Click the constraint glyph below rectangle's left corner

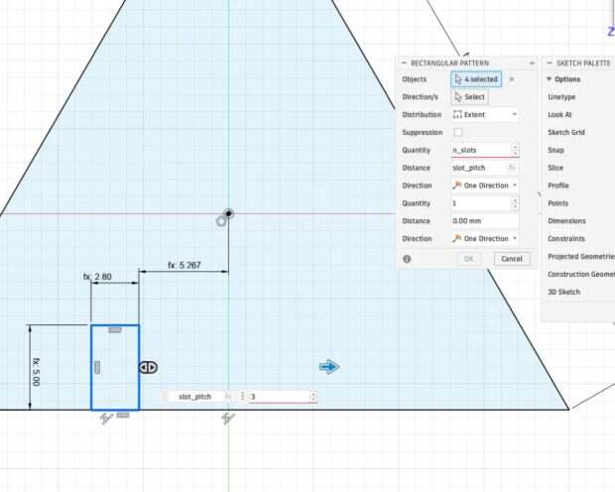pos(106,419)
